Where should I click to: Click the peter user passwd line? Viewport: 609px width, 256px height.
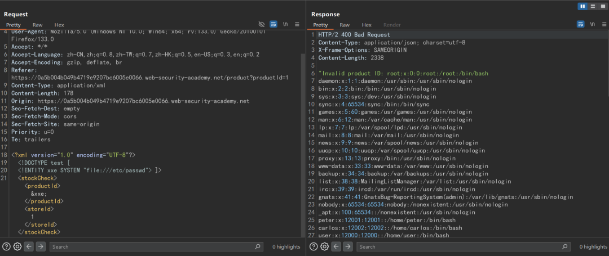387,220
